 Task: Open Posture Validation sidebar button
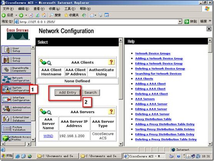[16, 128]
